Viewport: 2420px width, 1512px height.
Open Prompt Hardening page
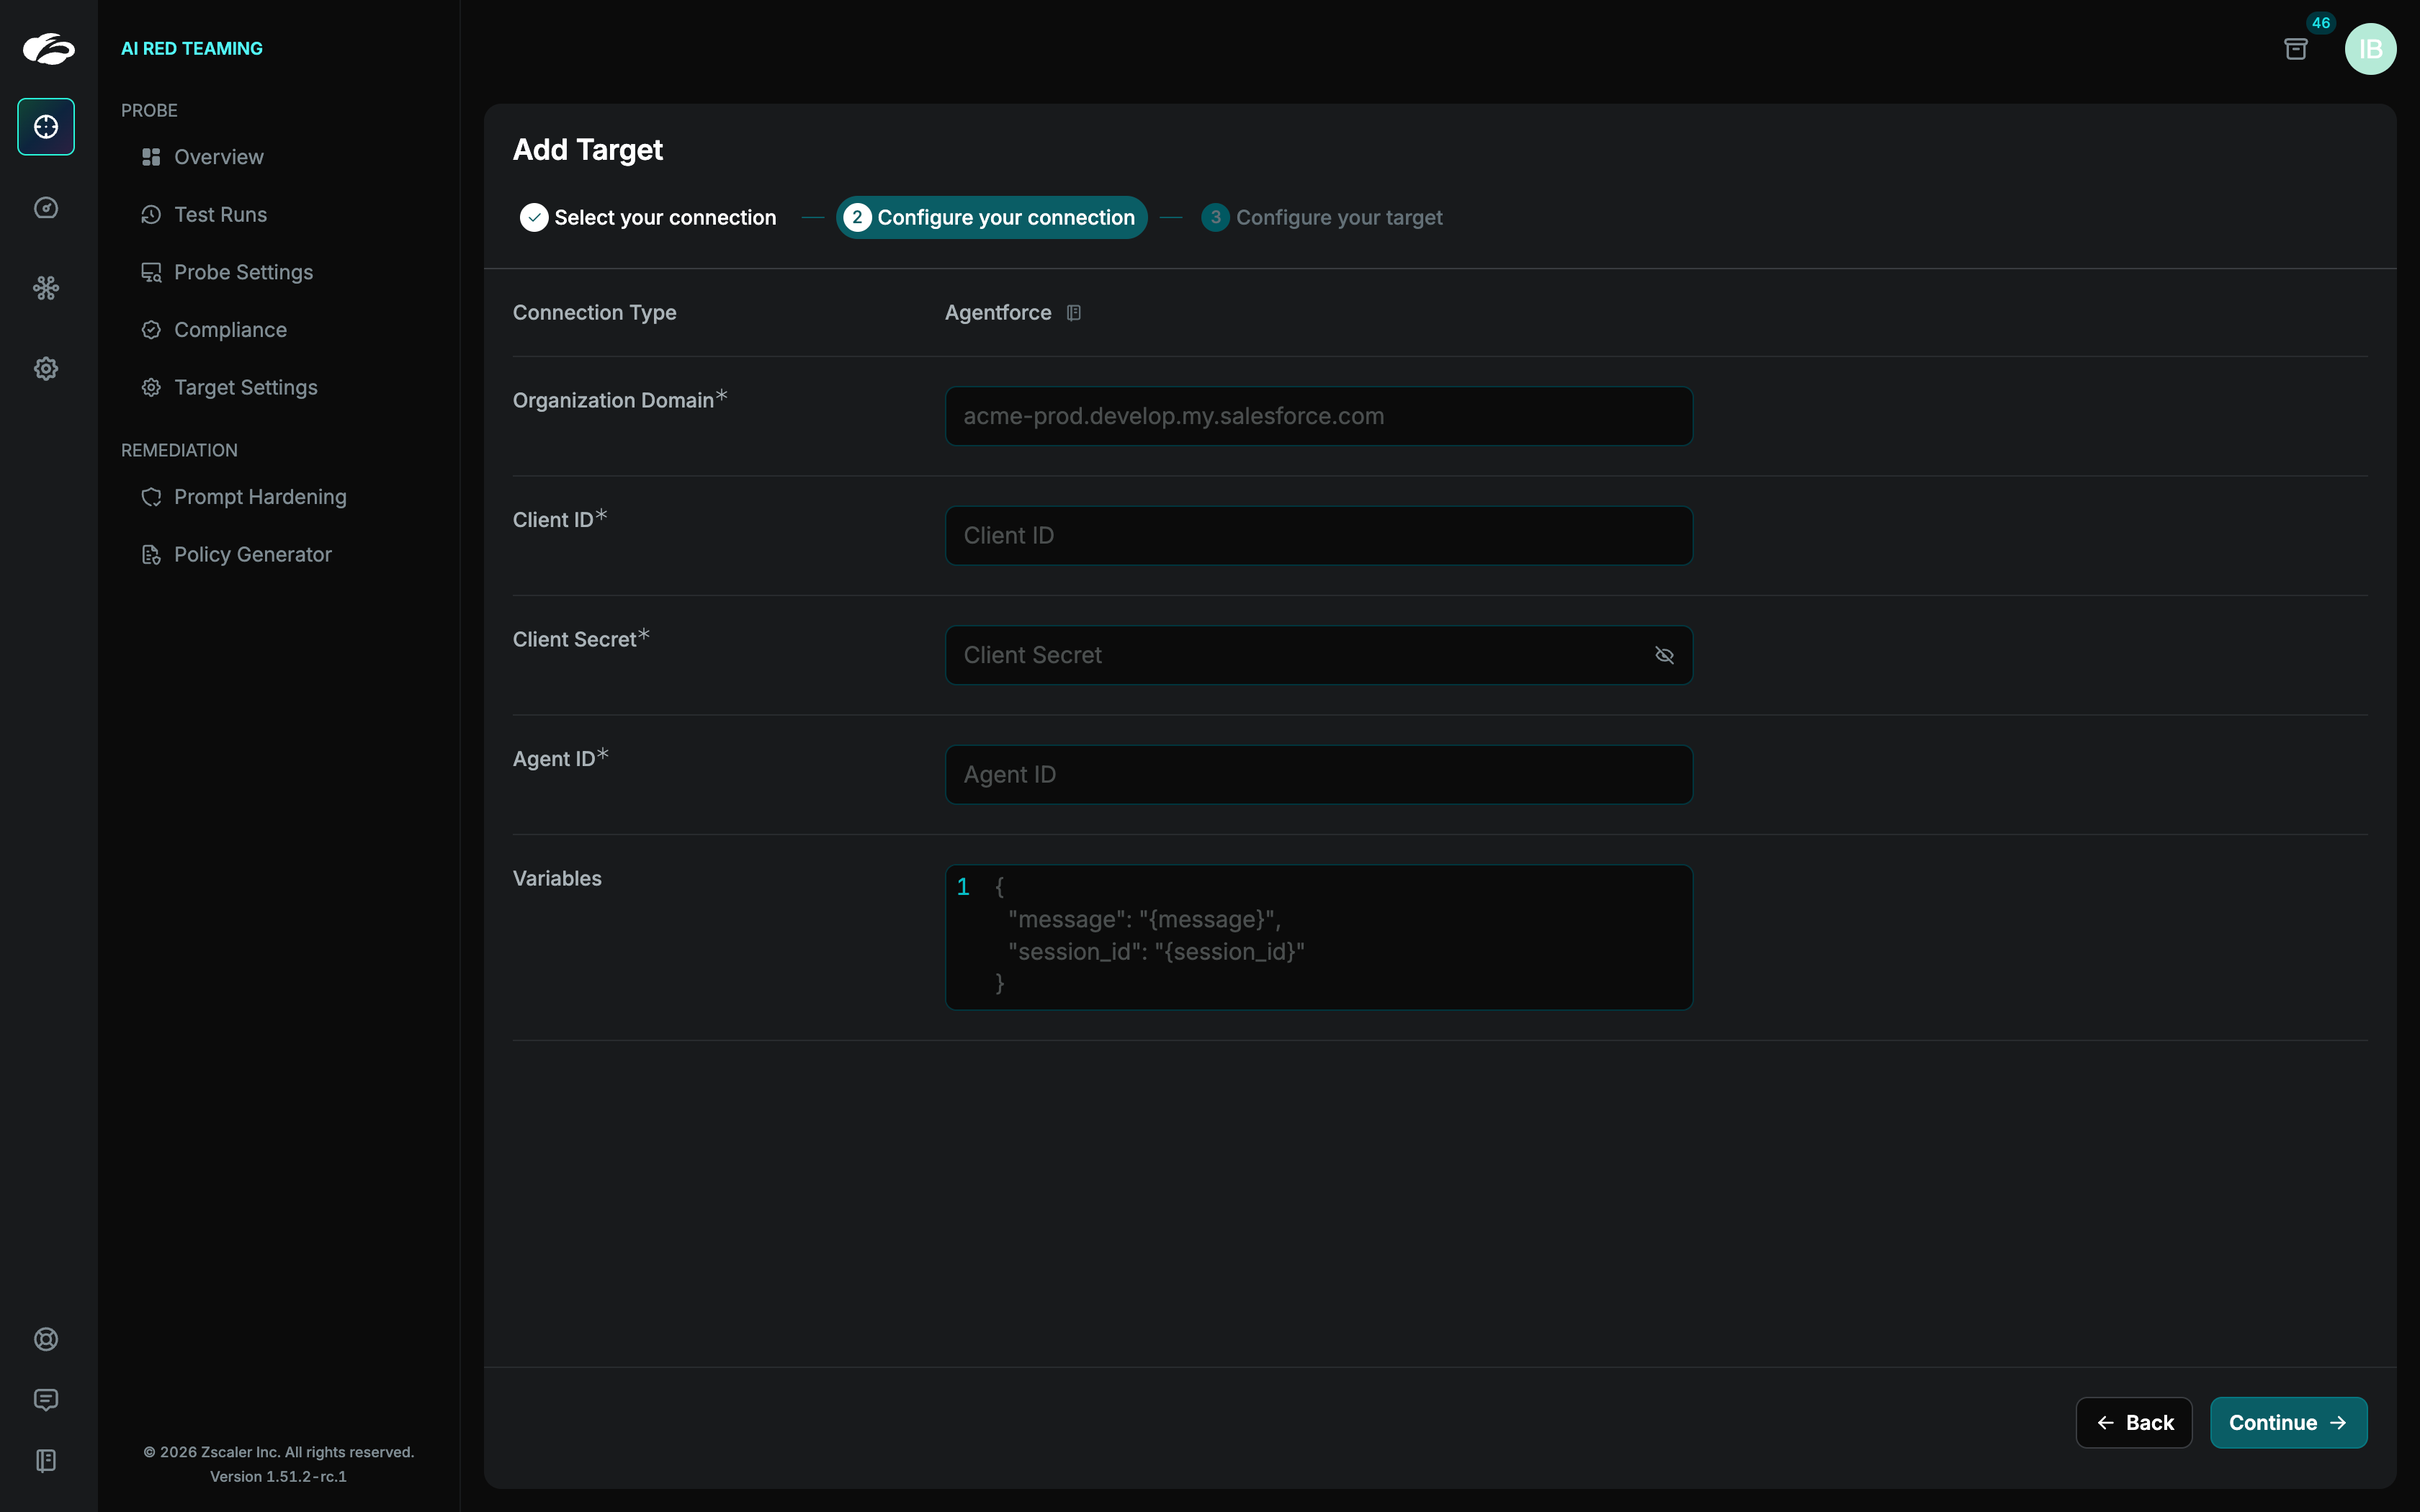click(x=260, y=497)
